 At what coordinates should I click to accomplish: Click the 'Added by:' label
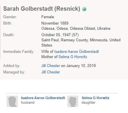tap(12, 66)
